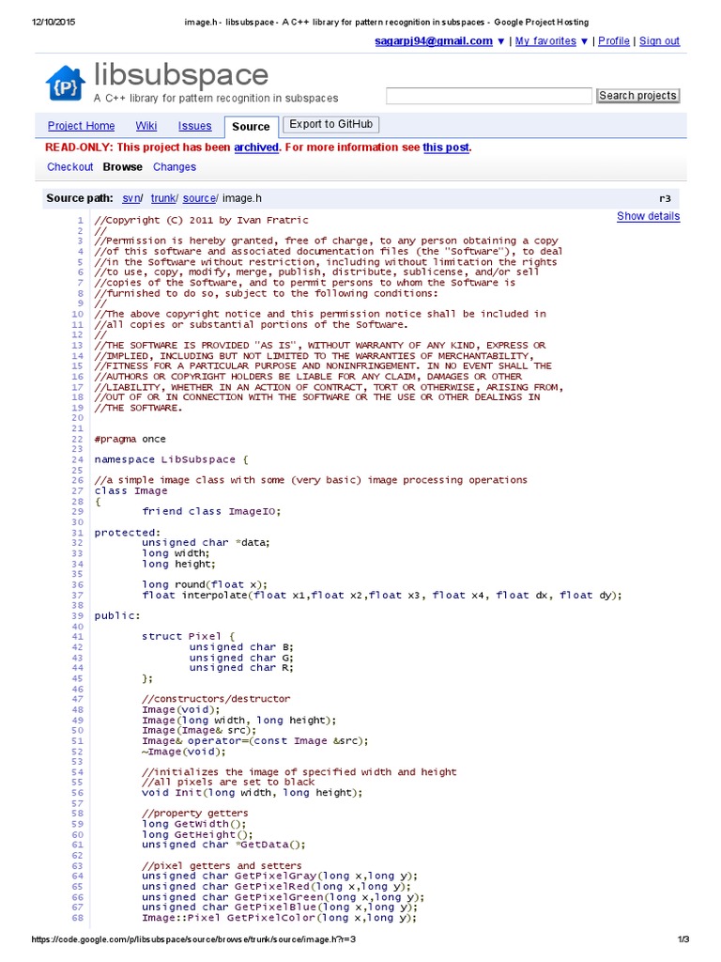
Task: Click the Search projects button
Action: click(637, 96)
